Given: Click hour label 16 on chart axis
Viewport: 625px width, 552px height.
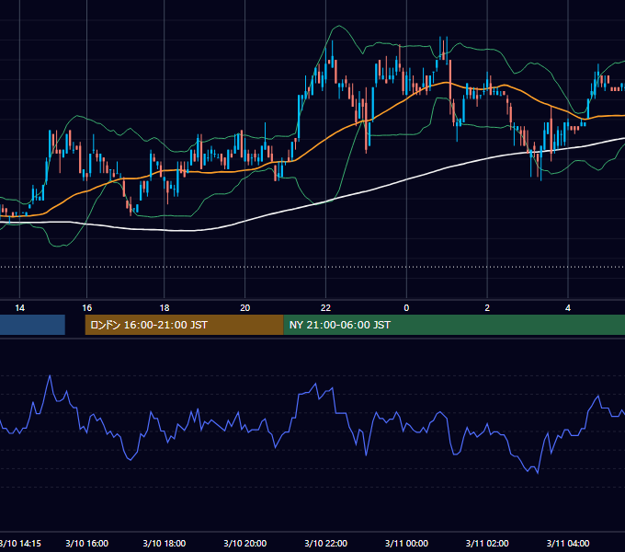Looking at the screenshot, I should coord(87,308).
